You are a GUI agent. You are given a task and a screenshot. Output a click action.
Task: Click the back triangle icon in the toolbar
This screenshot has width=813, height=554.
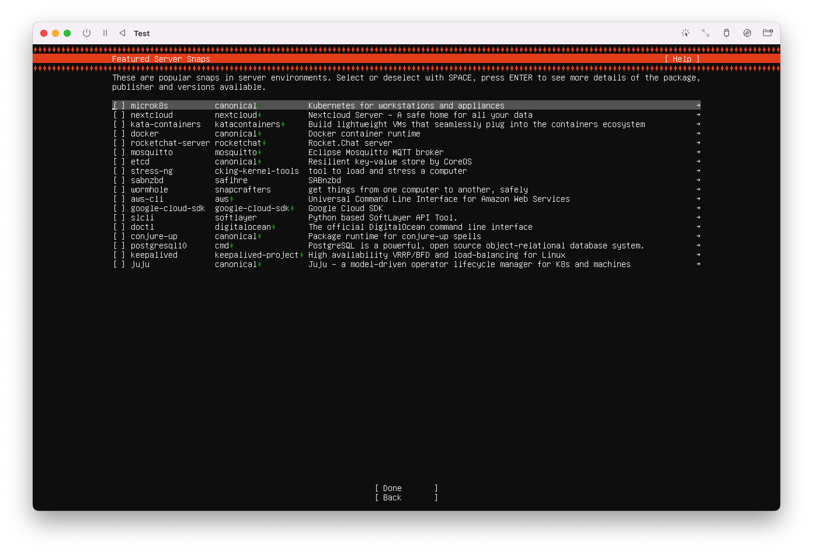coord(122,33)
